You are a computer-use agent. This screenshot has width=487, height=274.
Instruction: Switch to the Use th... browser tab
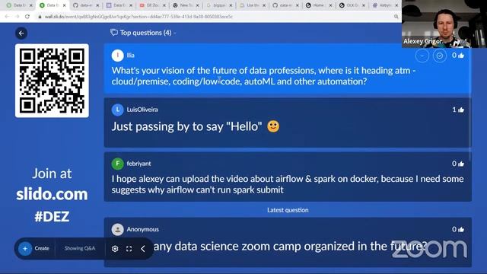pos(253,5)
